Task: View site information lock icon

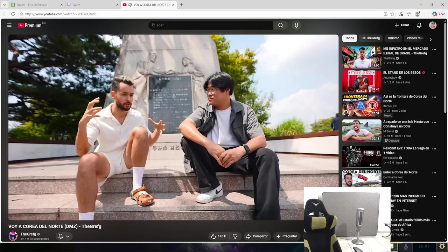Action: tap(21, 14)
